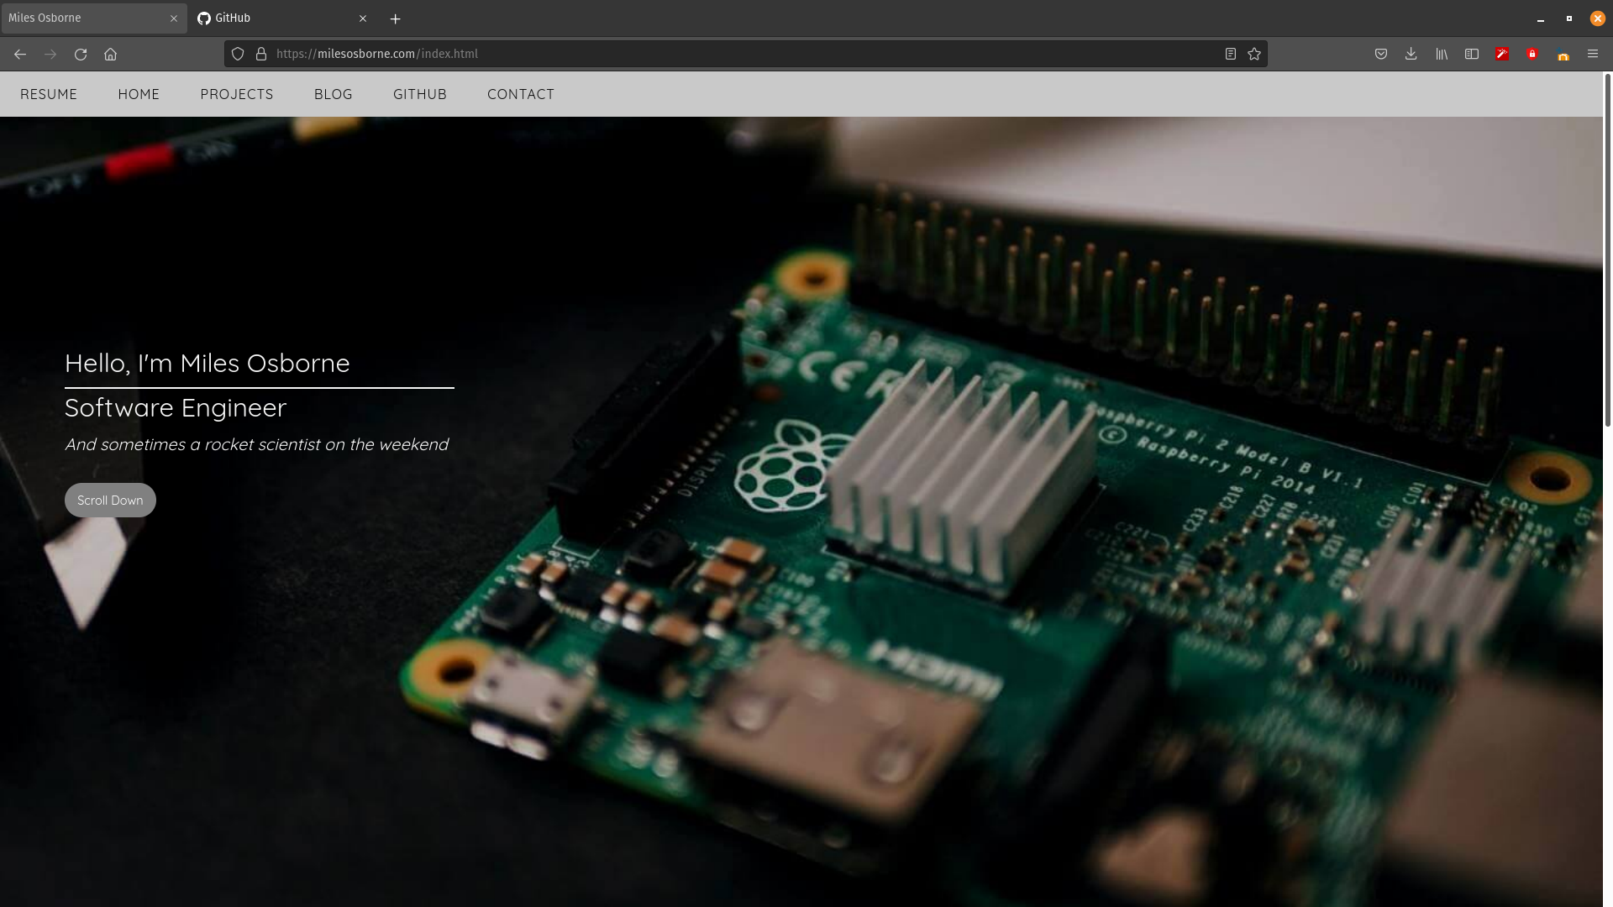Show the sidebars toolbar icon

(1472, 54)
